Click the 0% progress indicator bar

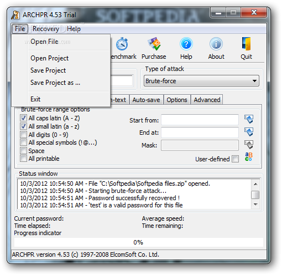pos(139,242)
